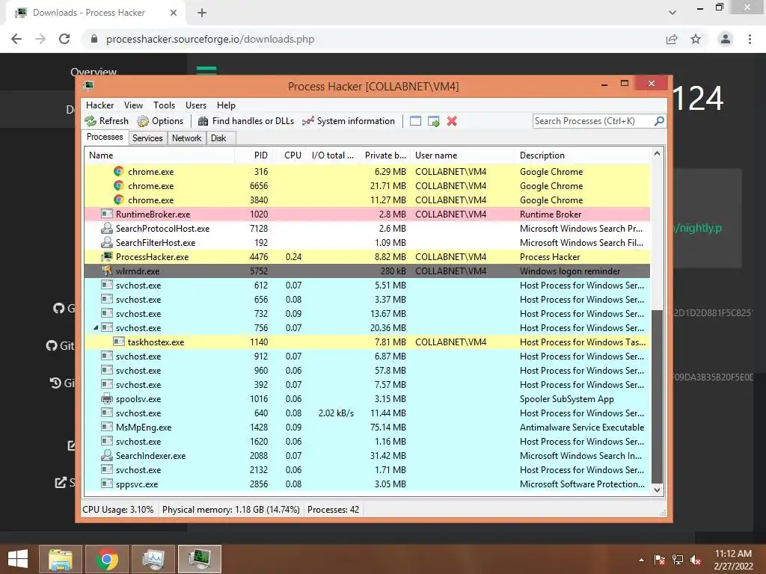
Task: Click the SearchIndexer.exe icon
Action: coord(106,455)
